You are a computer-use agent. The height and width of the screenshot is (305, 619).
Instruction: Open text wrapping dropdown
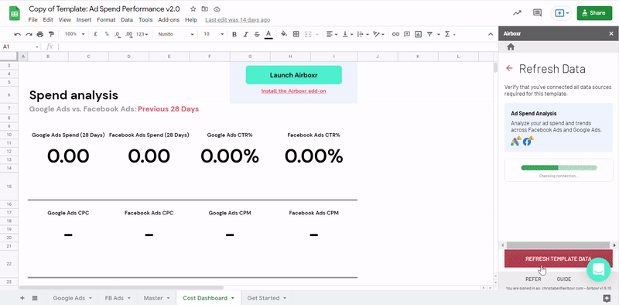click(363, 34)
